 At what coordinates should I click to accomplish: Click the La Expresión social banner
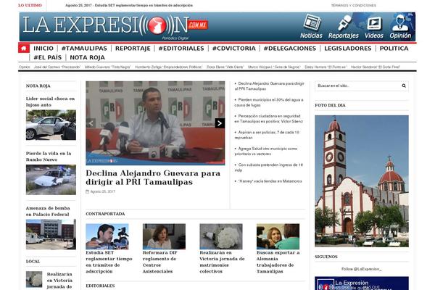coord(362,283)
